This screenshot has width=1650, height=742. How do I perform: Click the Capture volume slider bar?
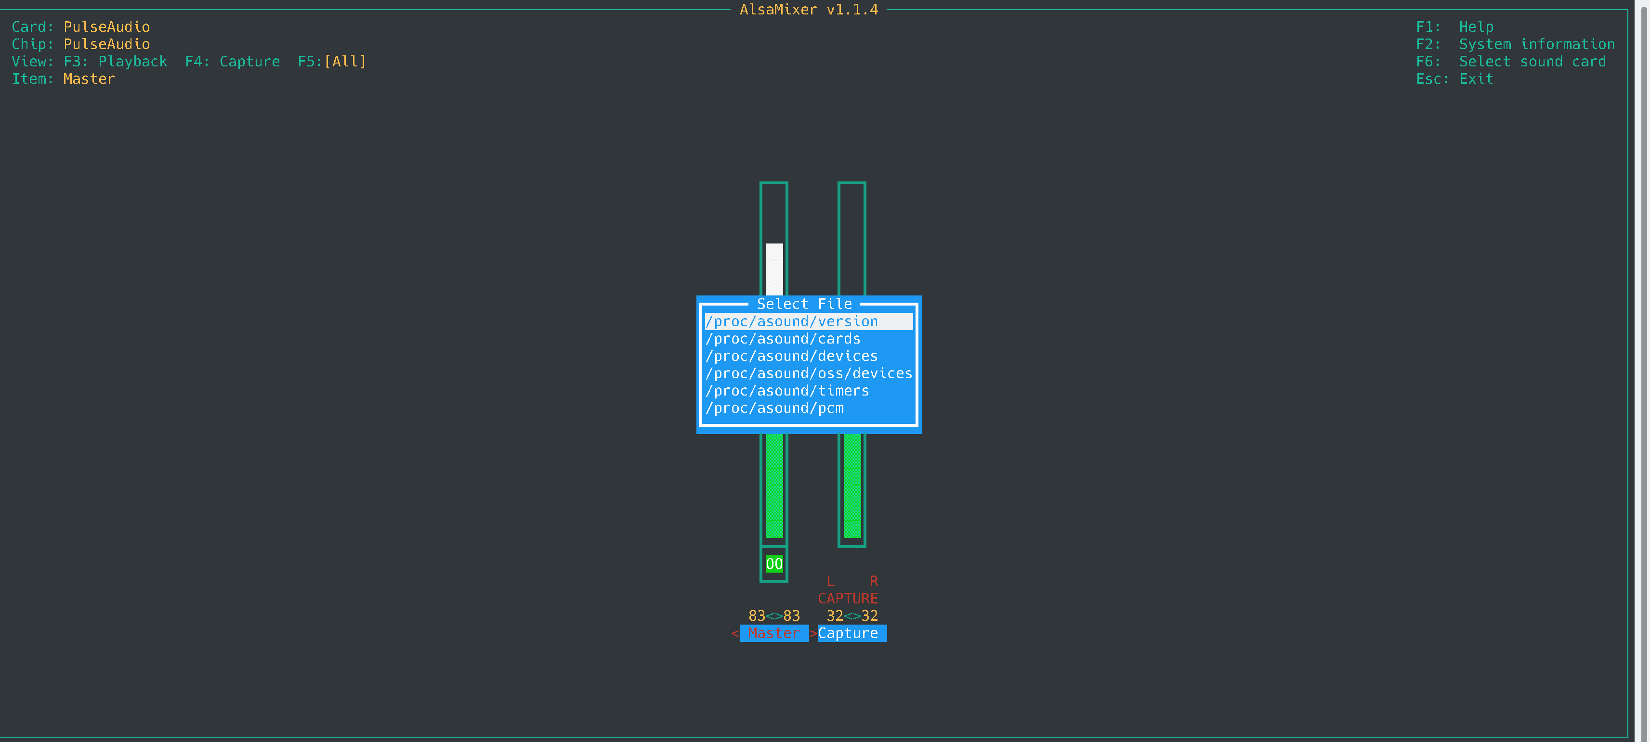coord(852,364)
